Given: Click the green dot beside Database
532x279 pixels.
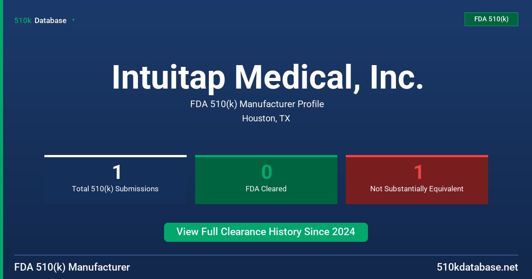Looking at the screenshot, I should tap(73, 20).
